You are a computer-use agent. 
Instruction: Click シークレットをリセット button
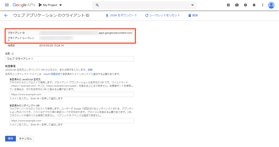pos(162,16)
